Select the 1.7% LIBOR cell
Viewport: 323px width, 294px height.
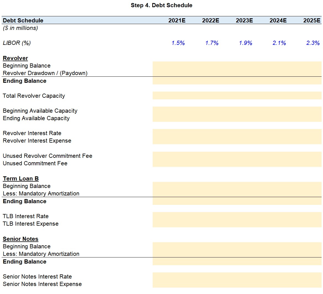pyautogui.click(x=212, y=43)
